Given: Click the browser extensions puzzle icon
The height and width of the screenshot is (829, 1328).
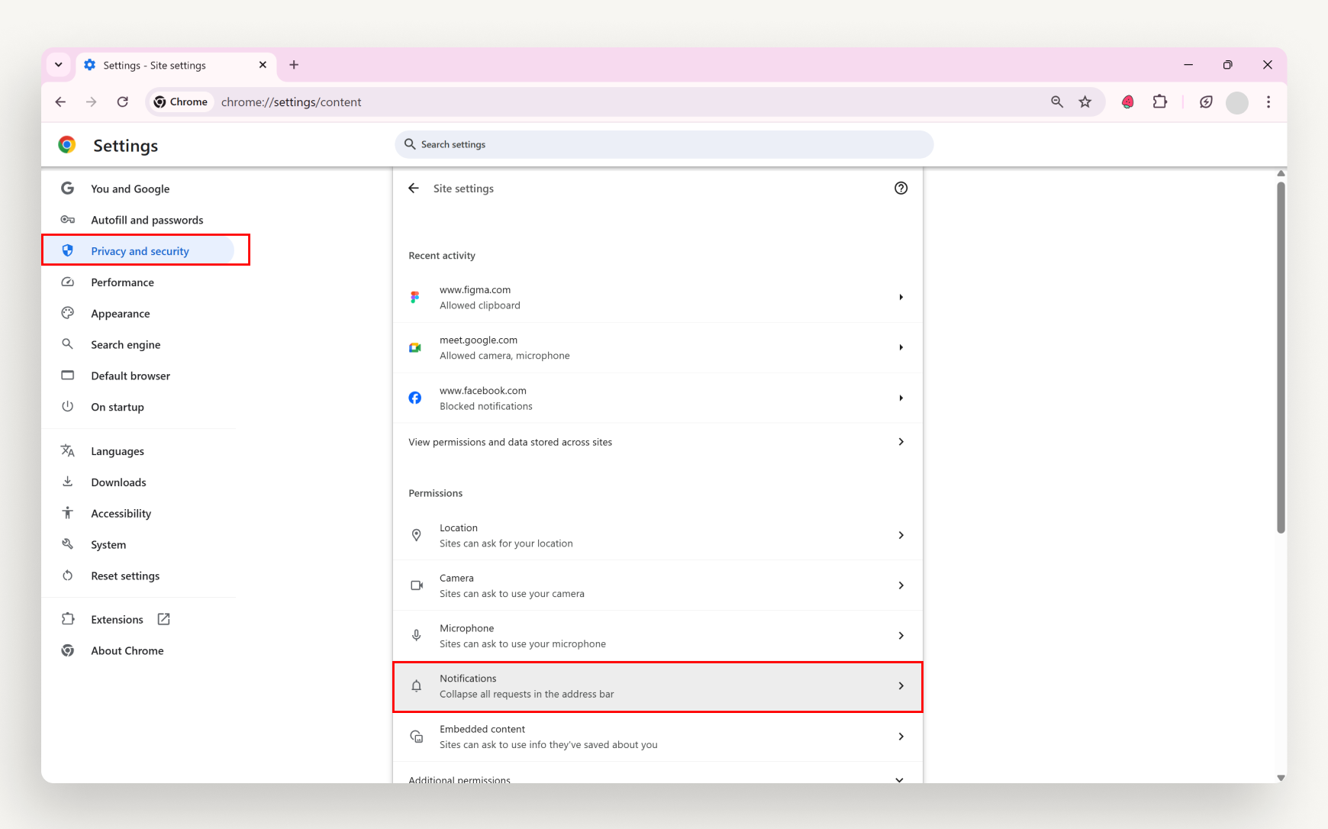Looking at the screenshot, I should coord(1159,102).
